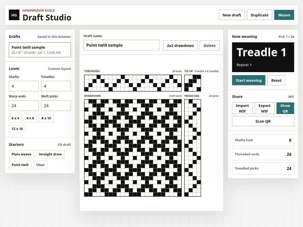The height and width of the screenshot is (227, 303).
Task: Create a new draft
Action: (x=232, y=15)
